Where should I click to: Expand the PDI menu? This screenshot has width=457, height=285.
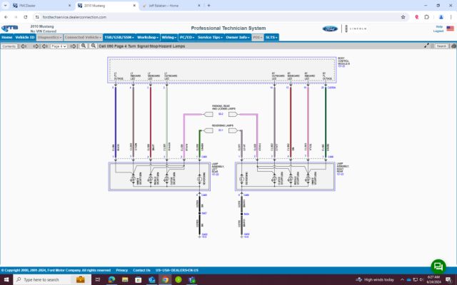[x=258, y=37]
